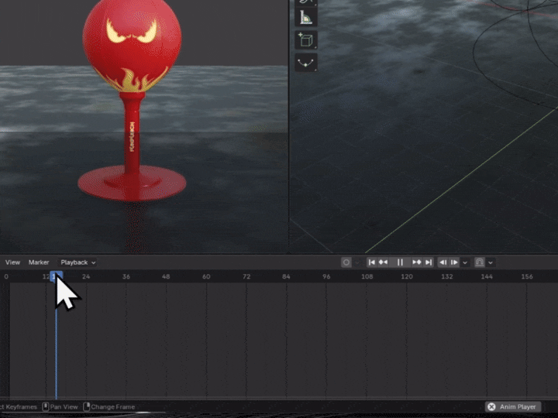Viewport: 558px width, 418px height.
Task: Select the Add Cube tool
Action: [x=306, y=39]
